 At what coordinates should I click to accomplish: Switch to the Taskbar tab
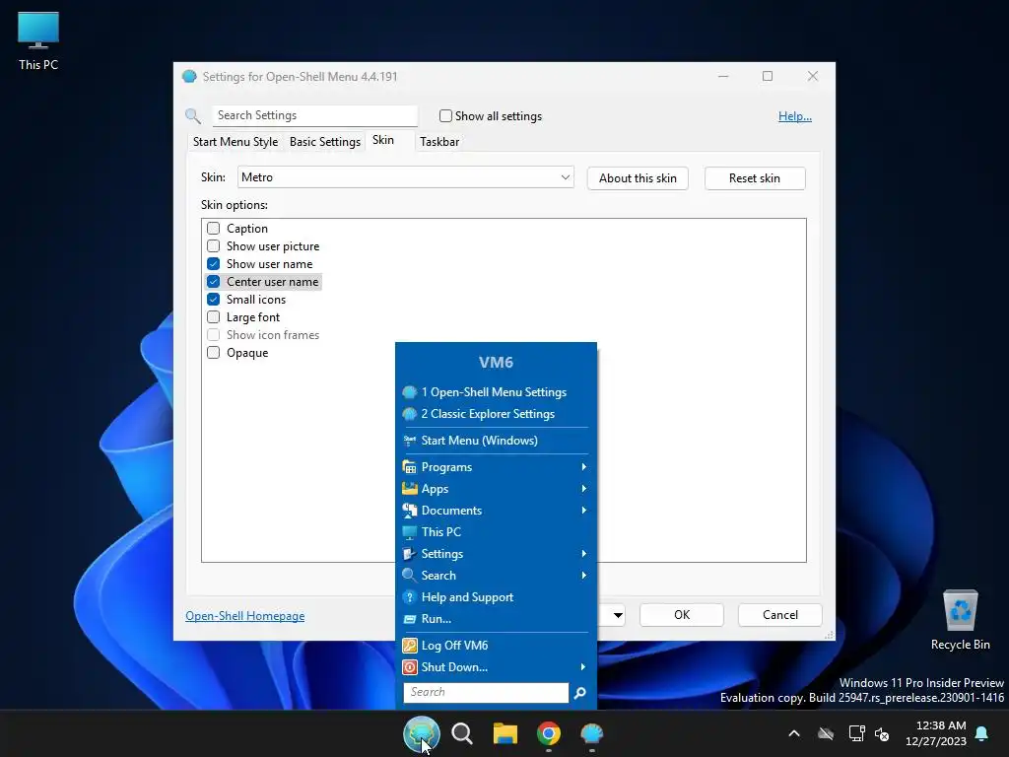tap(439, 142)
